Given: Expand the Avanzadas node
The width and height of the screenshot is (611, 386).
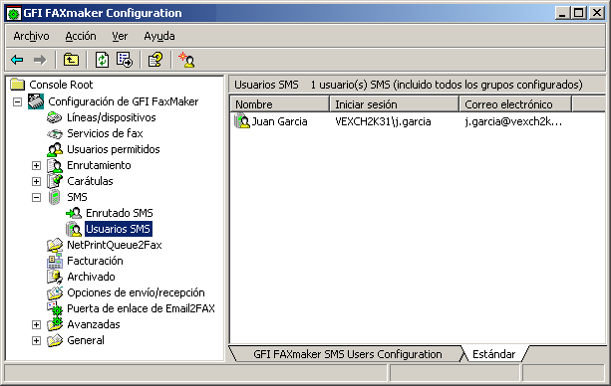Looking at the screenshot, I should coord(36,325).
